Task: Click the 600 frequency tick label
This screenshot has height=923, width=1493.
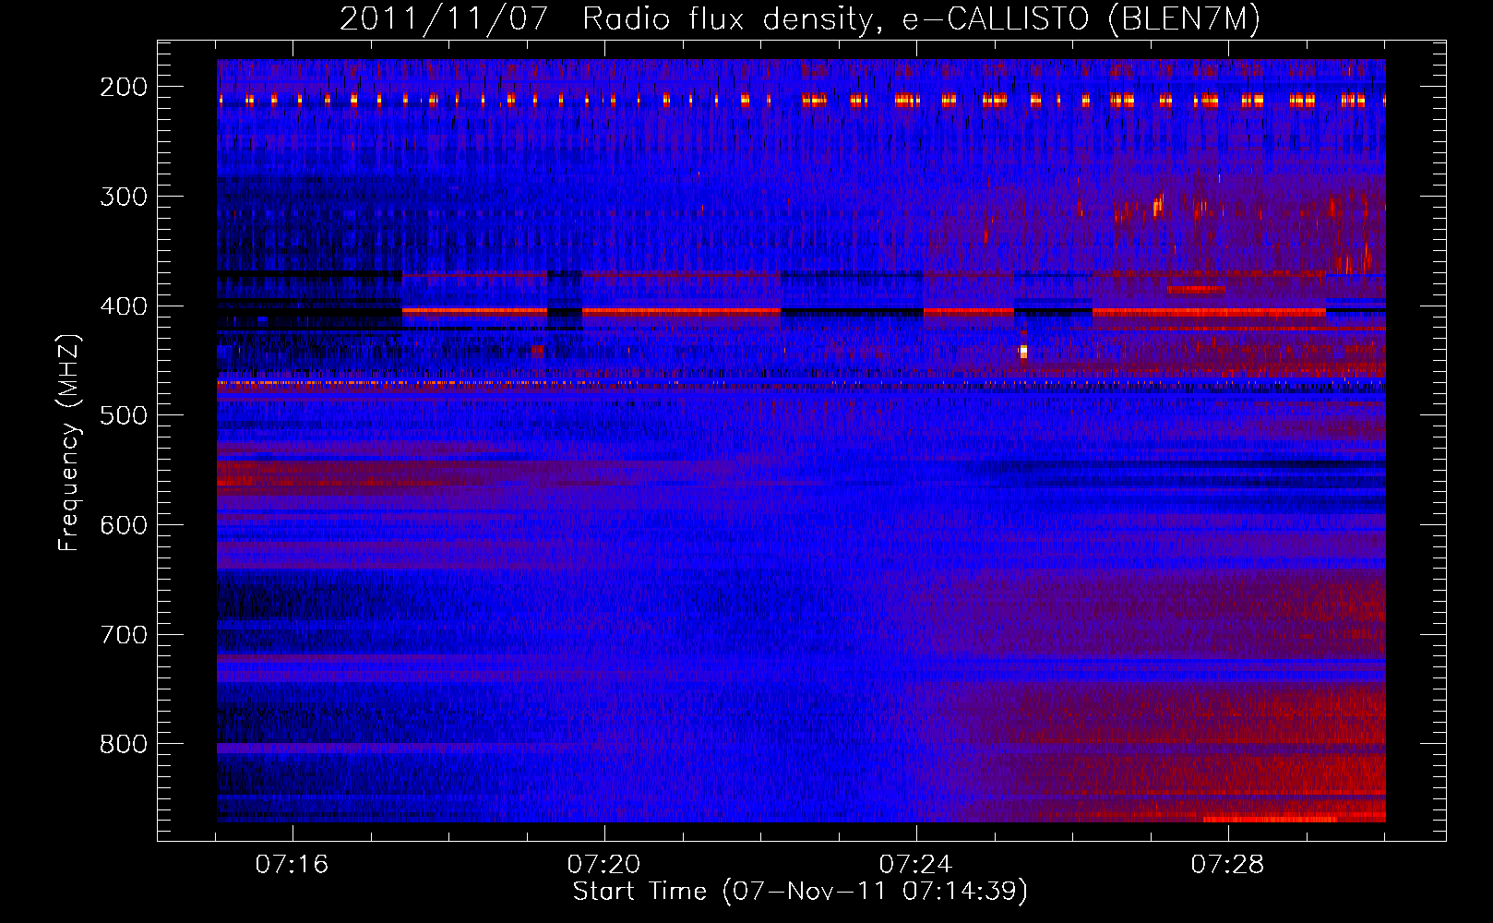Action: click(124, 525)
